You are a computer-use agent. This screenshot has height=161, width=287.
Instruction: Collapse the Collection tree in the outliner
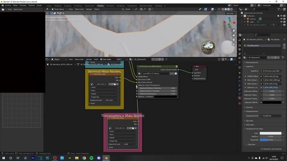coord(242,16)
